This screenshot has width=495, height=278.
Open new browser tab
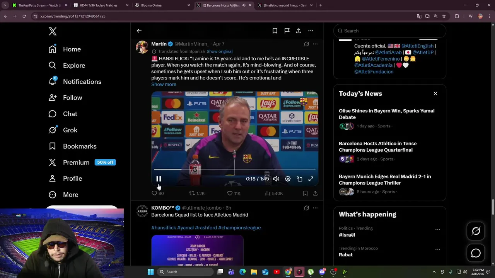(x=321, y=5)
